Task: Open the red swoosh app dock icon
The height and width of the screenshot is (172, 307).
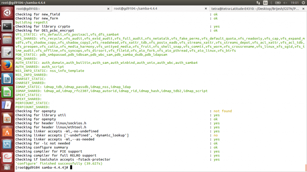Action: (7, 158)
